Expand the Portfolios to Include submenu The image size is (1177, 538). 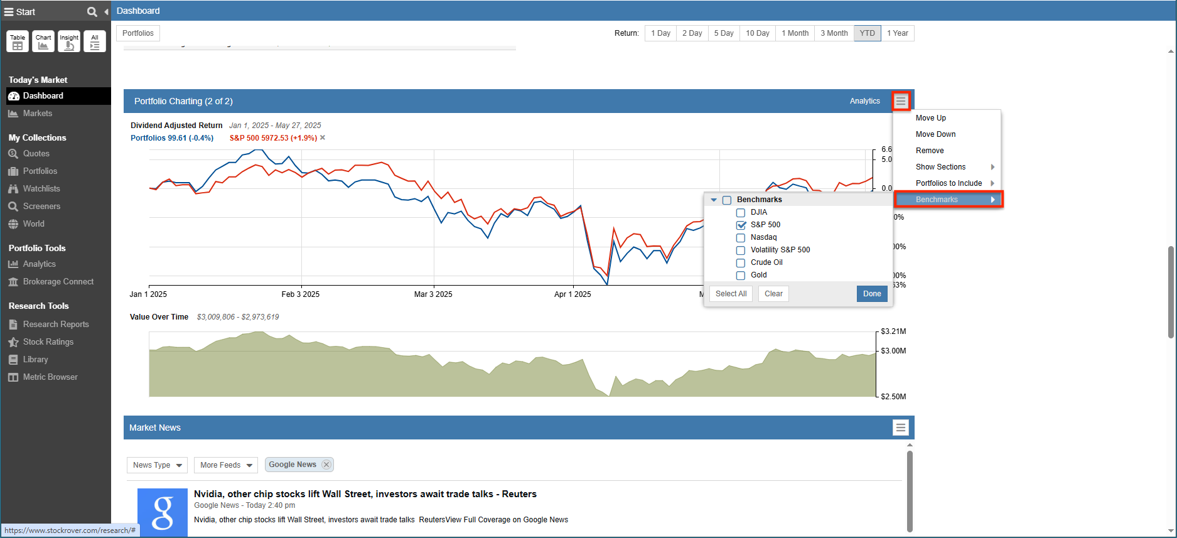[947, 183]
